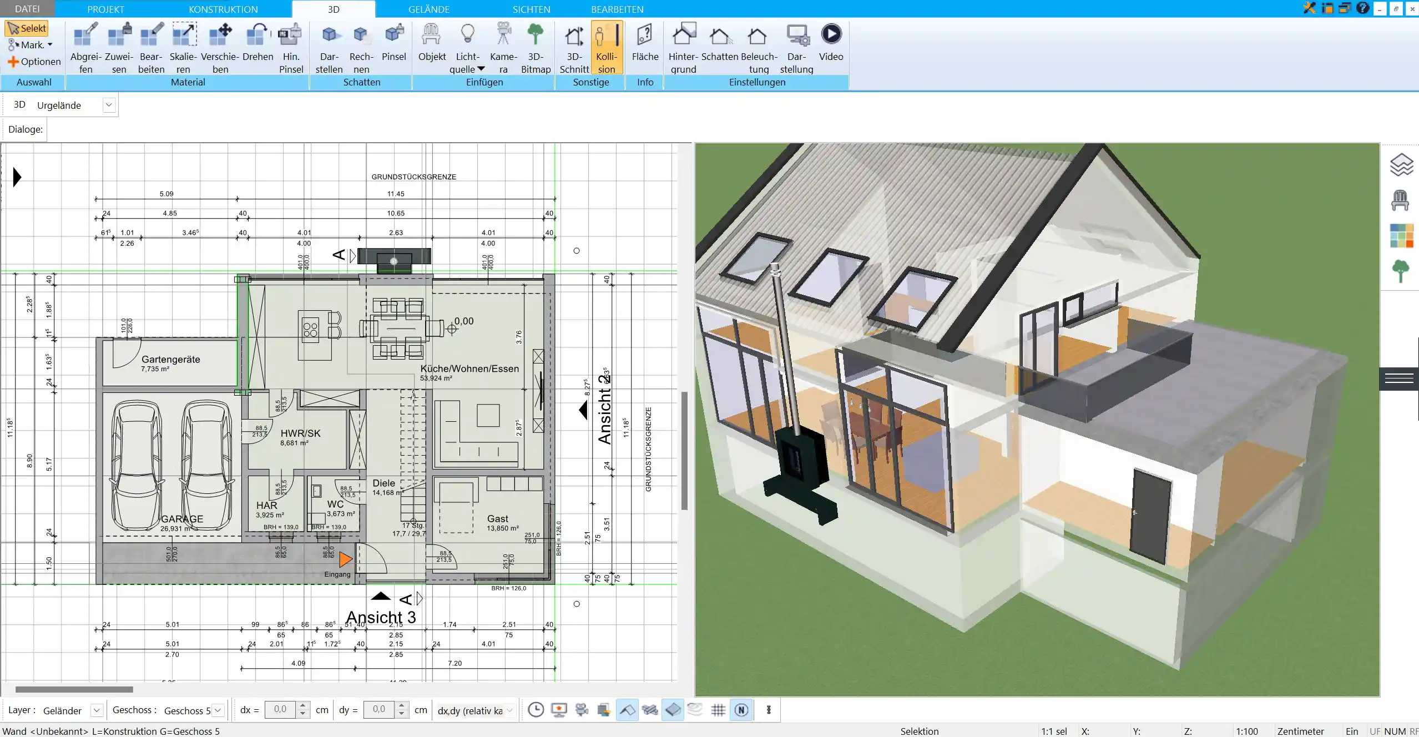The height and width of the screenshot is (737, 1419).
Task: Toggle shadow Darstellen option
Action: [329, 48]
